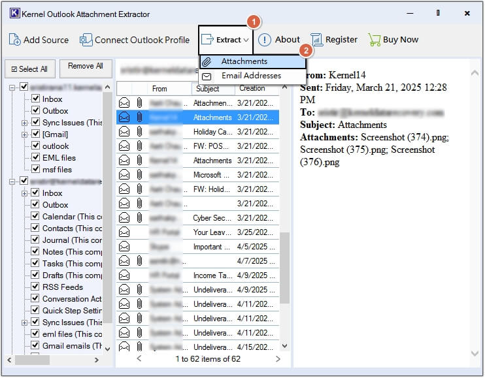Click the preview pane scroll-down arrow
Viewport: 485px width, 378px height.
475,353
